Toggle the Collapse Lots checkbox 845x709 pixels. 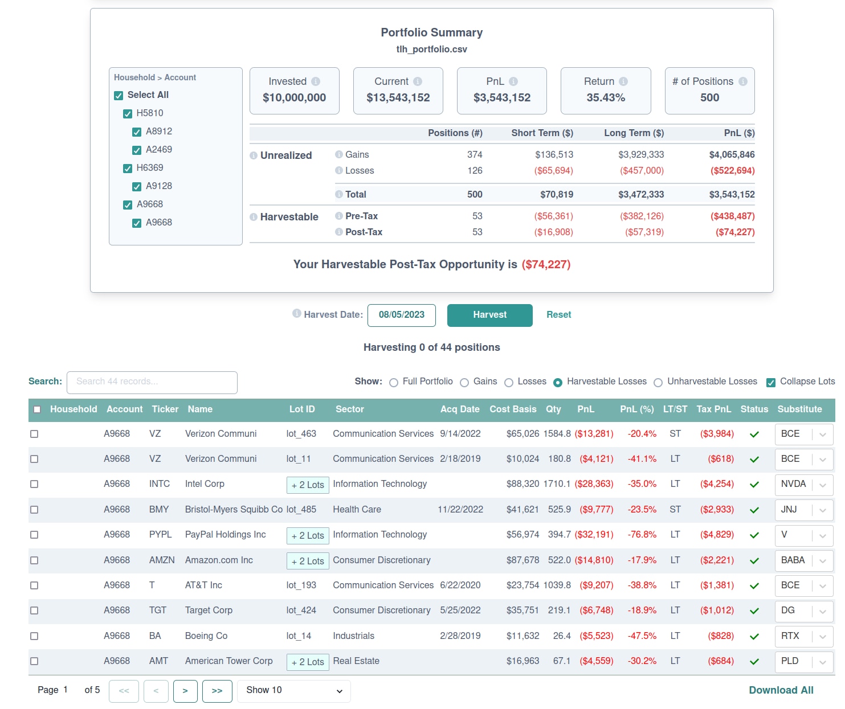tap(771, 383)
